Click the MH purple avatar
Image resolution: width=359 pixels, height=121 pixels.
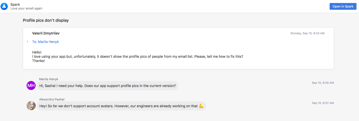(31, 85)
